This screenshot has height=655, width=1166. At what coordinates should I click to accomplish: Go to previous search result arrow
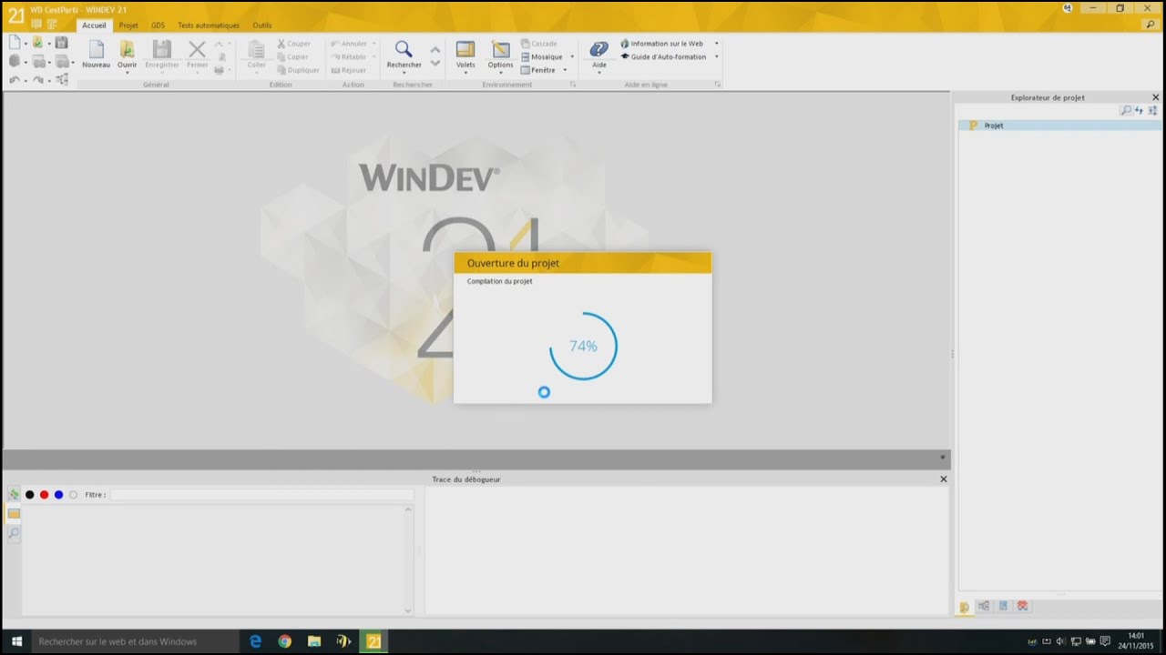pos(435,49)
